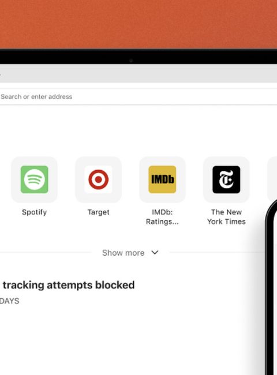Click the partially visible fifth shortcut tile
Screen dimensions: 277x375
coord(272,178)
